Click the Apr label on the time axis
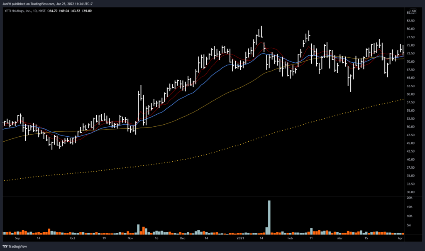Viewport: 425px width, 251px height. [399, 239]
